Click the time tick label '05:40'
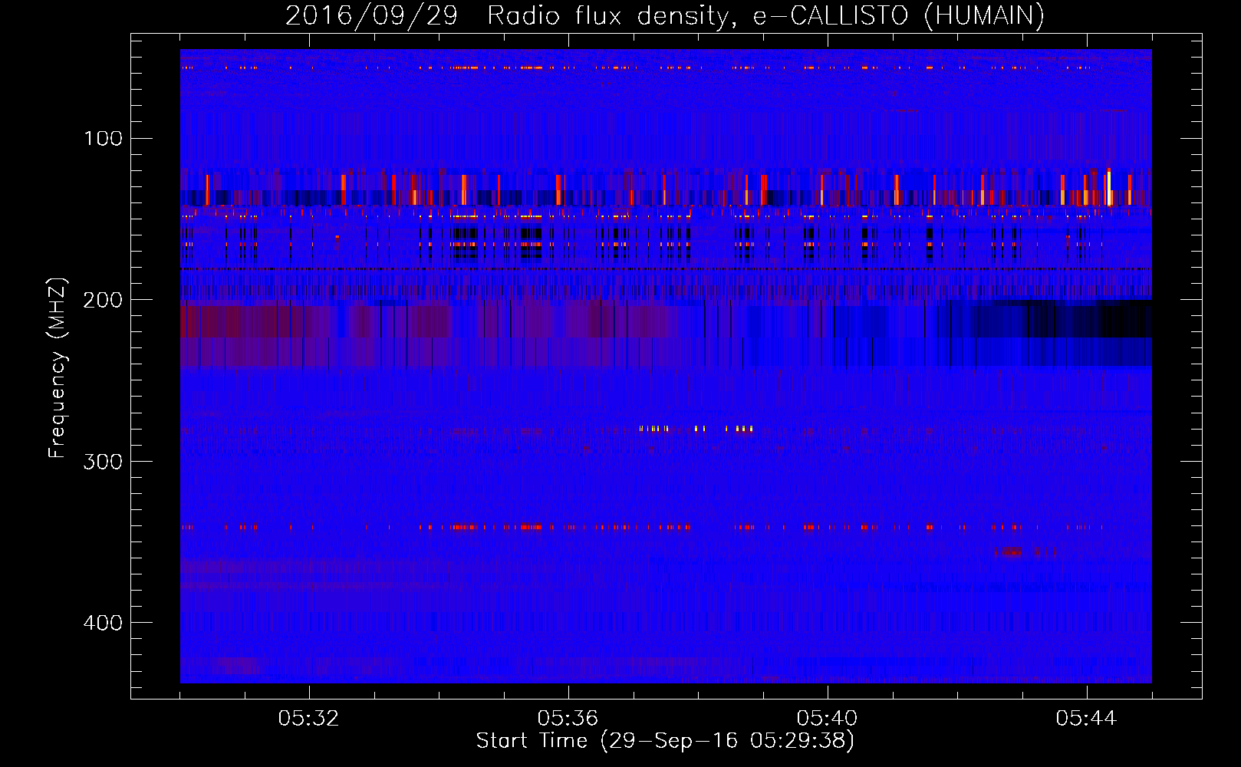The width and height of the screenshot is (1241, 767). 828,719
